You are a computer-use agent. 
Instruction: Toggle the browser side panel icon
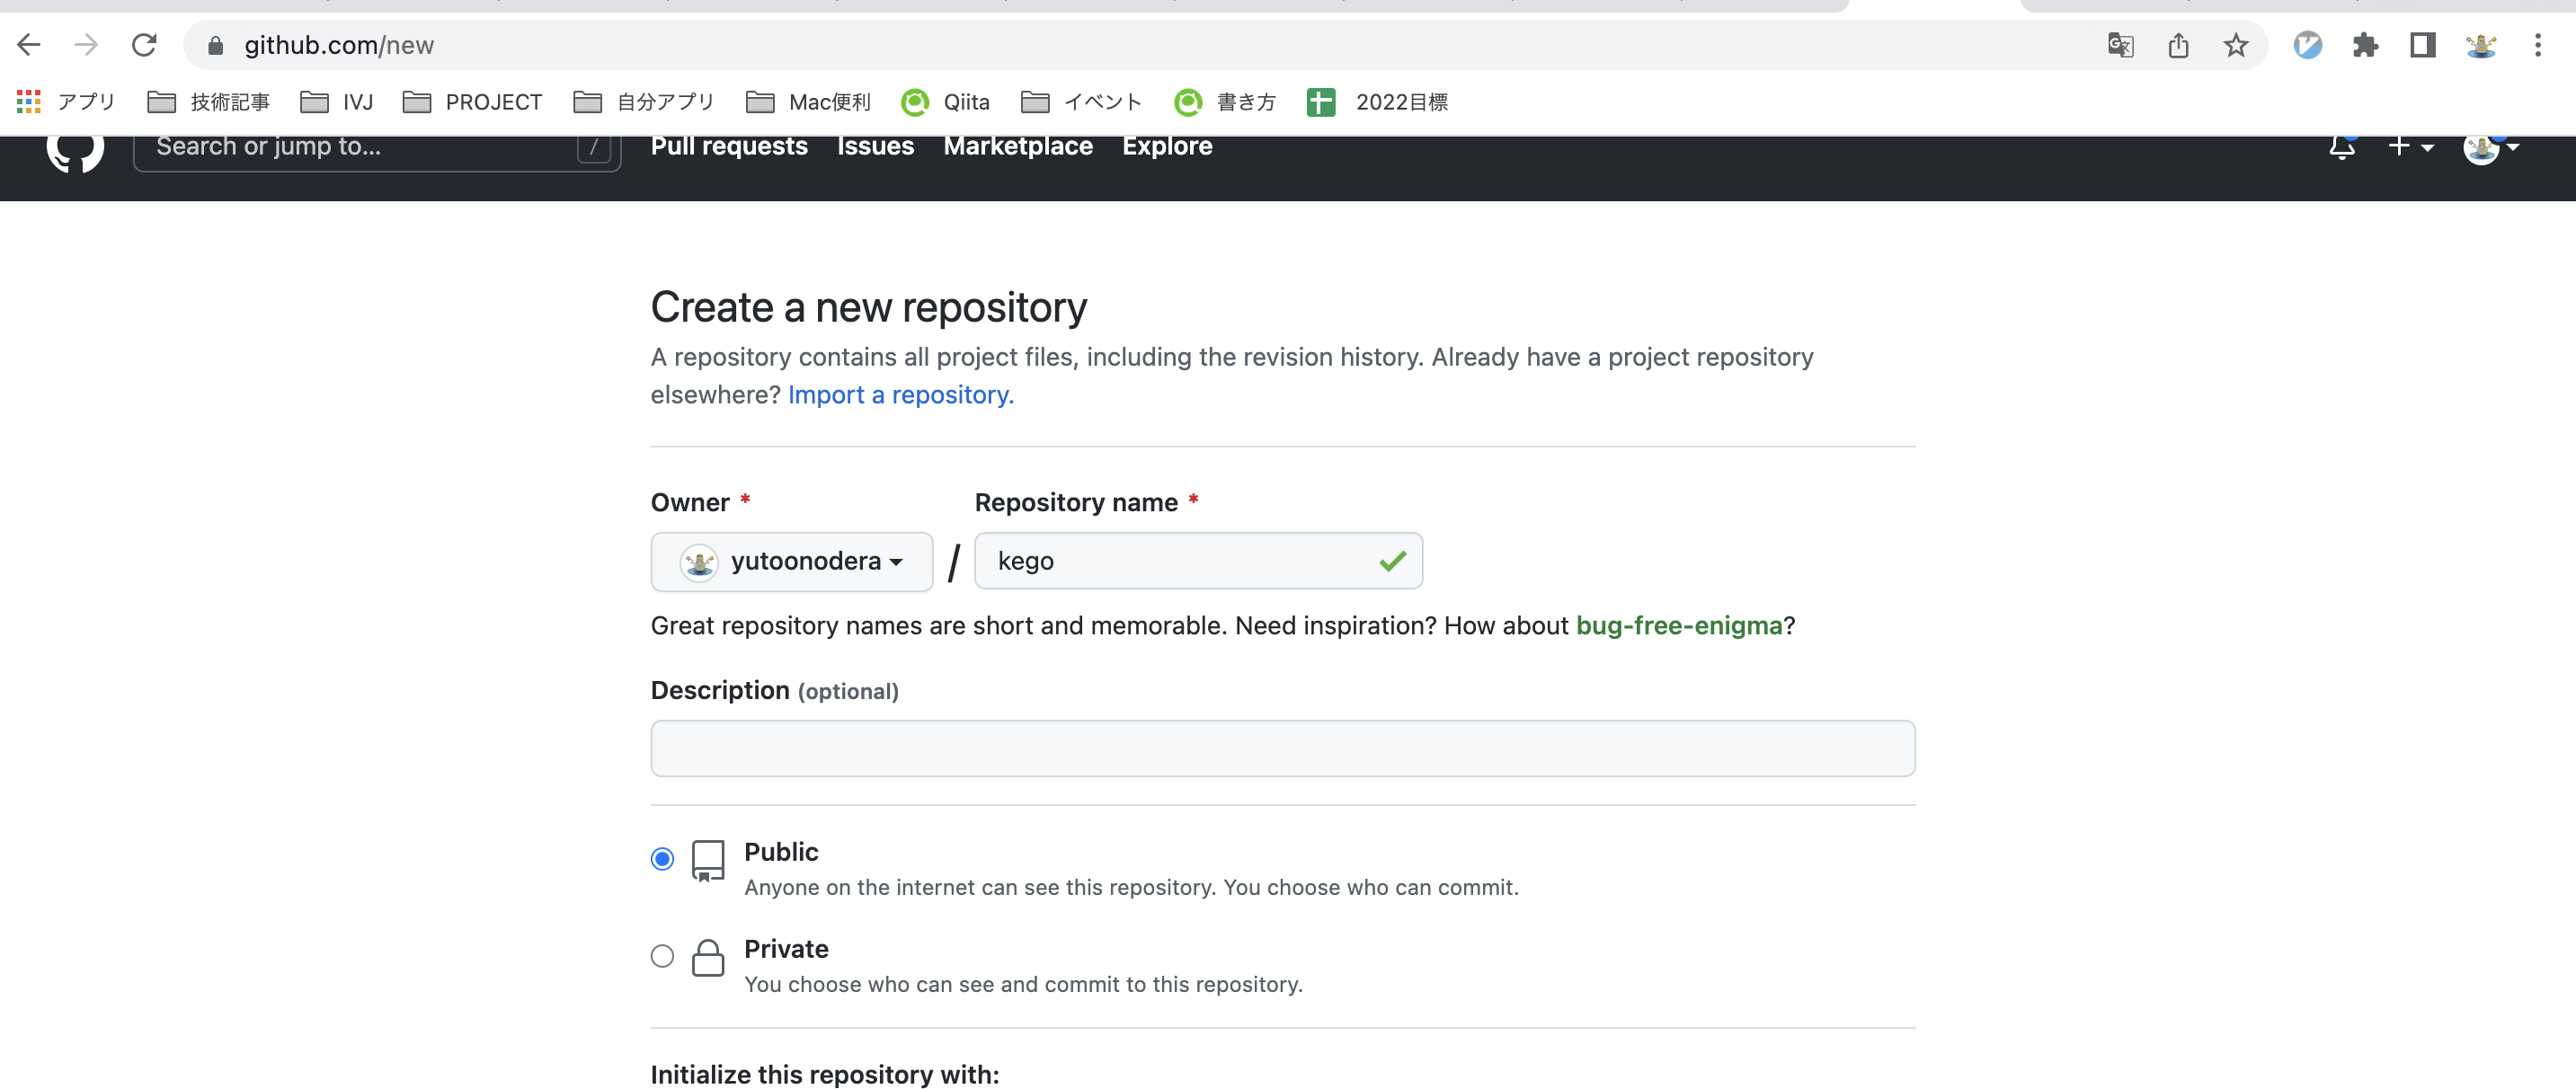pyautogui.click(x=2422, y=45)
